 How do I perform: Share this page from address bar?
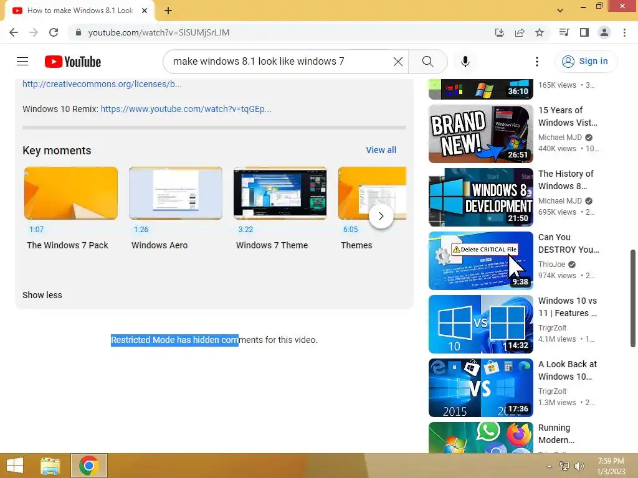click(520, 32)
